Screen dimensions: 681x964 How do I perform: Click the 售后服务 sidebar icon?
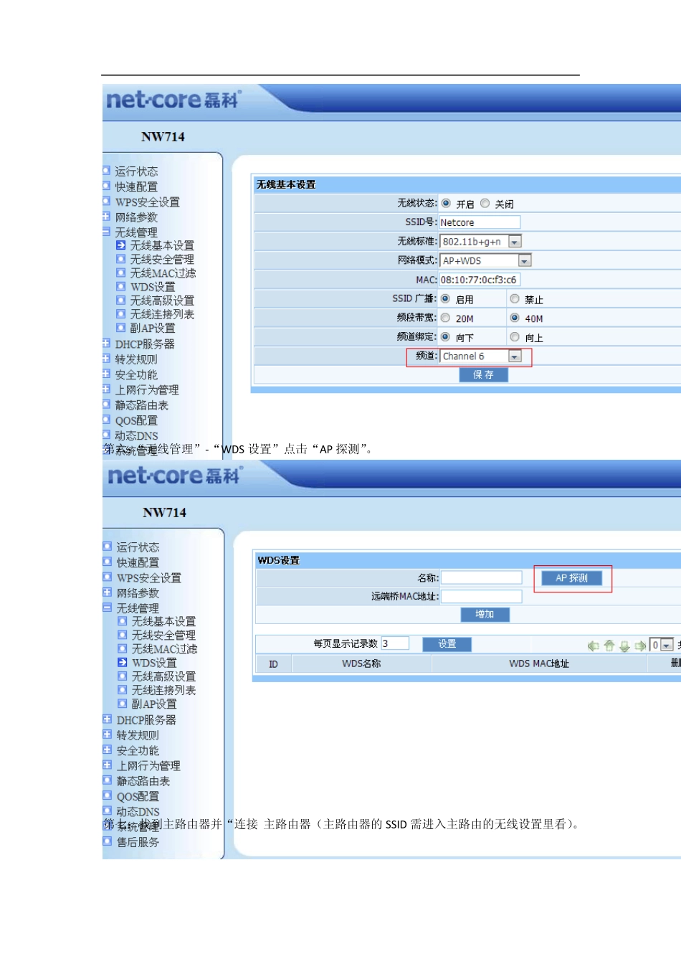click(x=108, y=841)
